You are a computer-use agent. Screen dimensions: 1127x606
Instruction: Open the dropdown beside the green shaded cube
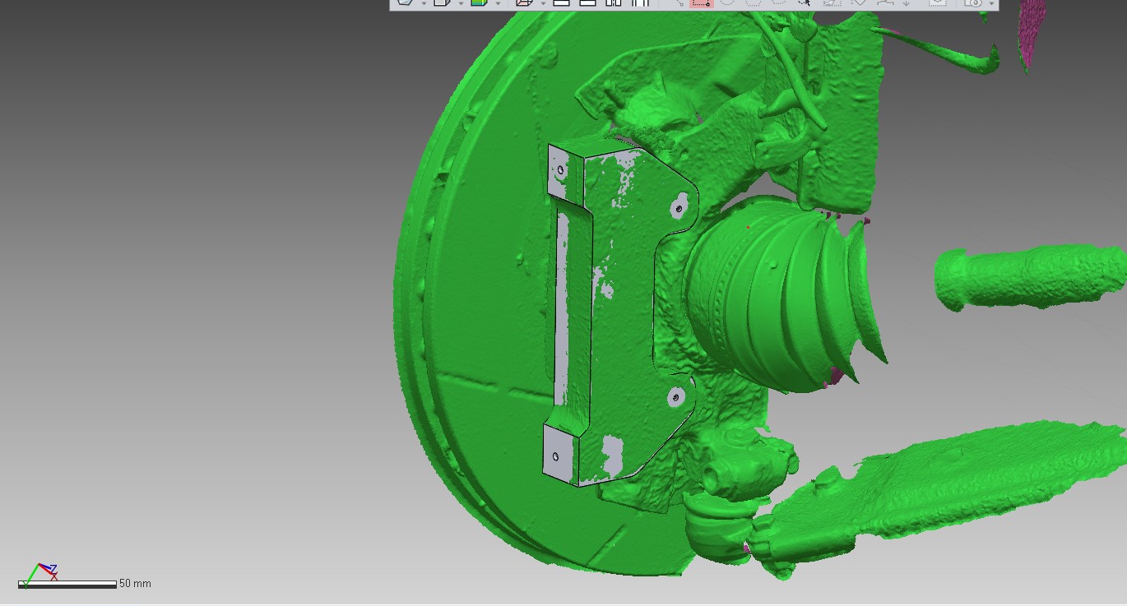[x=498, y=3]
